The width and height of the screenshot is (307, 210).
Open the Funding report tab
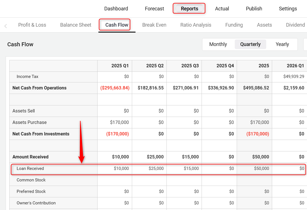[x=234, y=25]
